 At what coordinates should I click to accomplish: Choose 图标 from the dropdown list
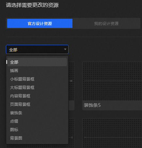(x=37, y=129)
